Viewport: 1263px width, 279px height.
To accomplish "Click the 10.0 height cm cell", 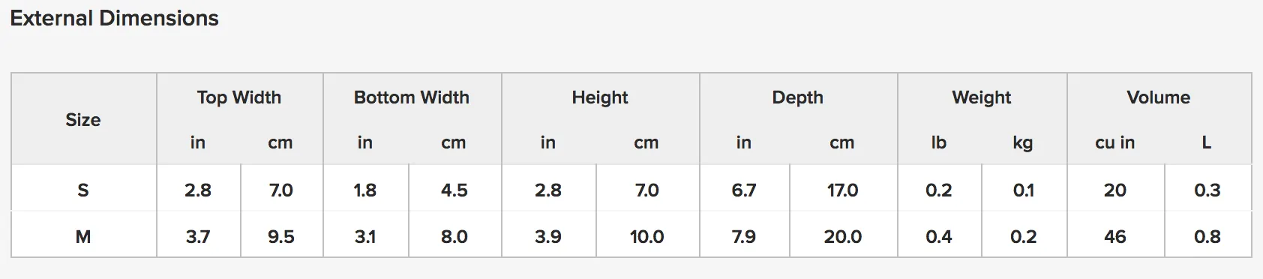I will pyautogui.click(x=647, y=237).
